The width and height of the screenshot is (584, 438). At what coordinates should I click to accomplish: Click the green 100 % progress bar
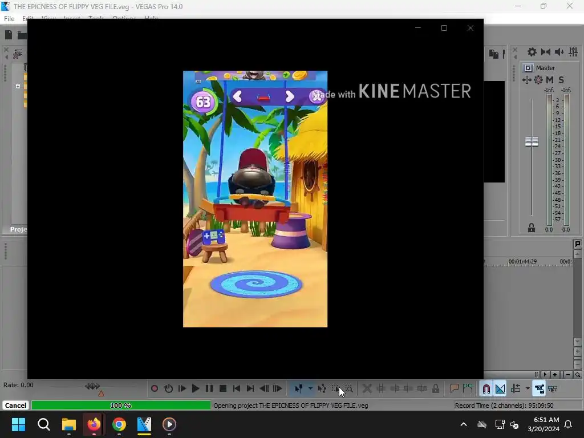click(121, 405)
